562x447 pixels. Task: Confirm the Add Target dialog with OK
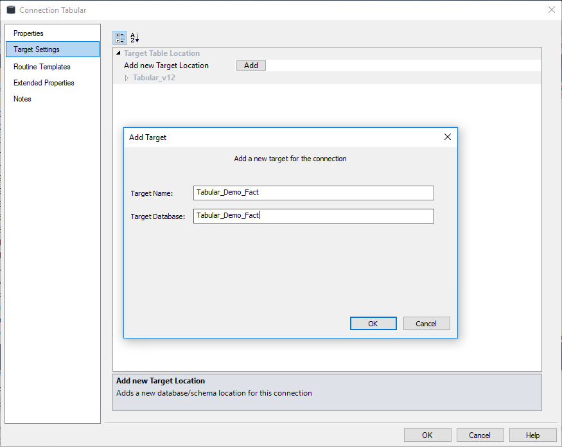point(373,324)
